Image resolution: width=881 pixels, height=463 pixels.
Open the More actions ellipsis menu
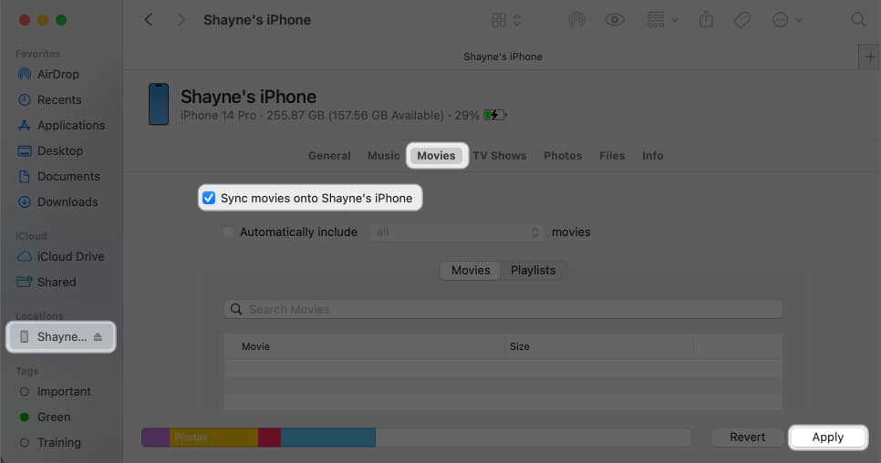[786, 20]
